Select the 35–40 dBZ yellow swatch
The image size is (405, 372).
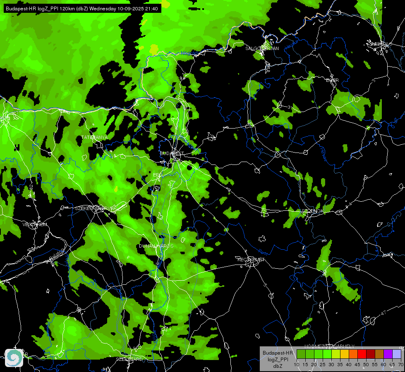pyautogui.click(x=345, y=354)
